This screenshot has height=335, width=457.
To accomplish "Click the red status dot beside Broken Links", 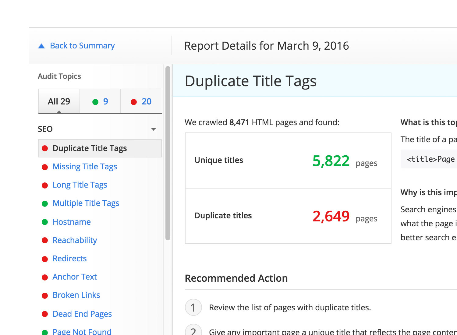I will click(x=45, y=296).
